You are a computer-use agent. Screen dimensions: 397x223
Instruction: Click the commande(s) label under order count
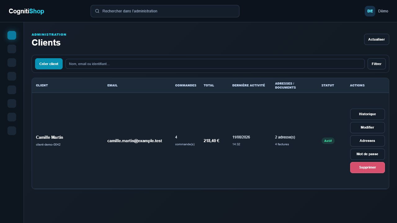pyautogui.click(x=185, y=144)
